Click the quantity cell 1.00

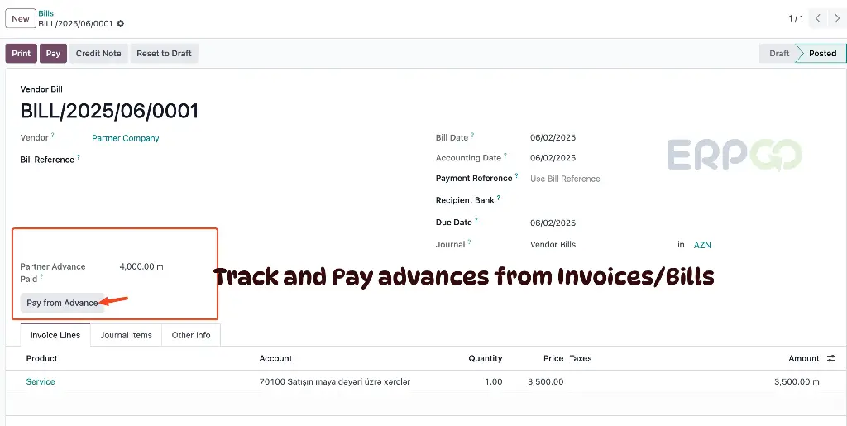pos(493,381)
